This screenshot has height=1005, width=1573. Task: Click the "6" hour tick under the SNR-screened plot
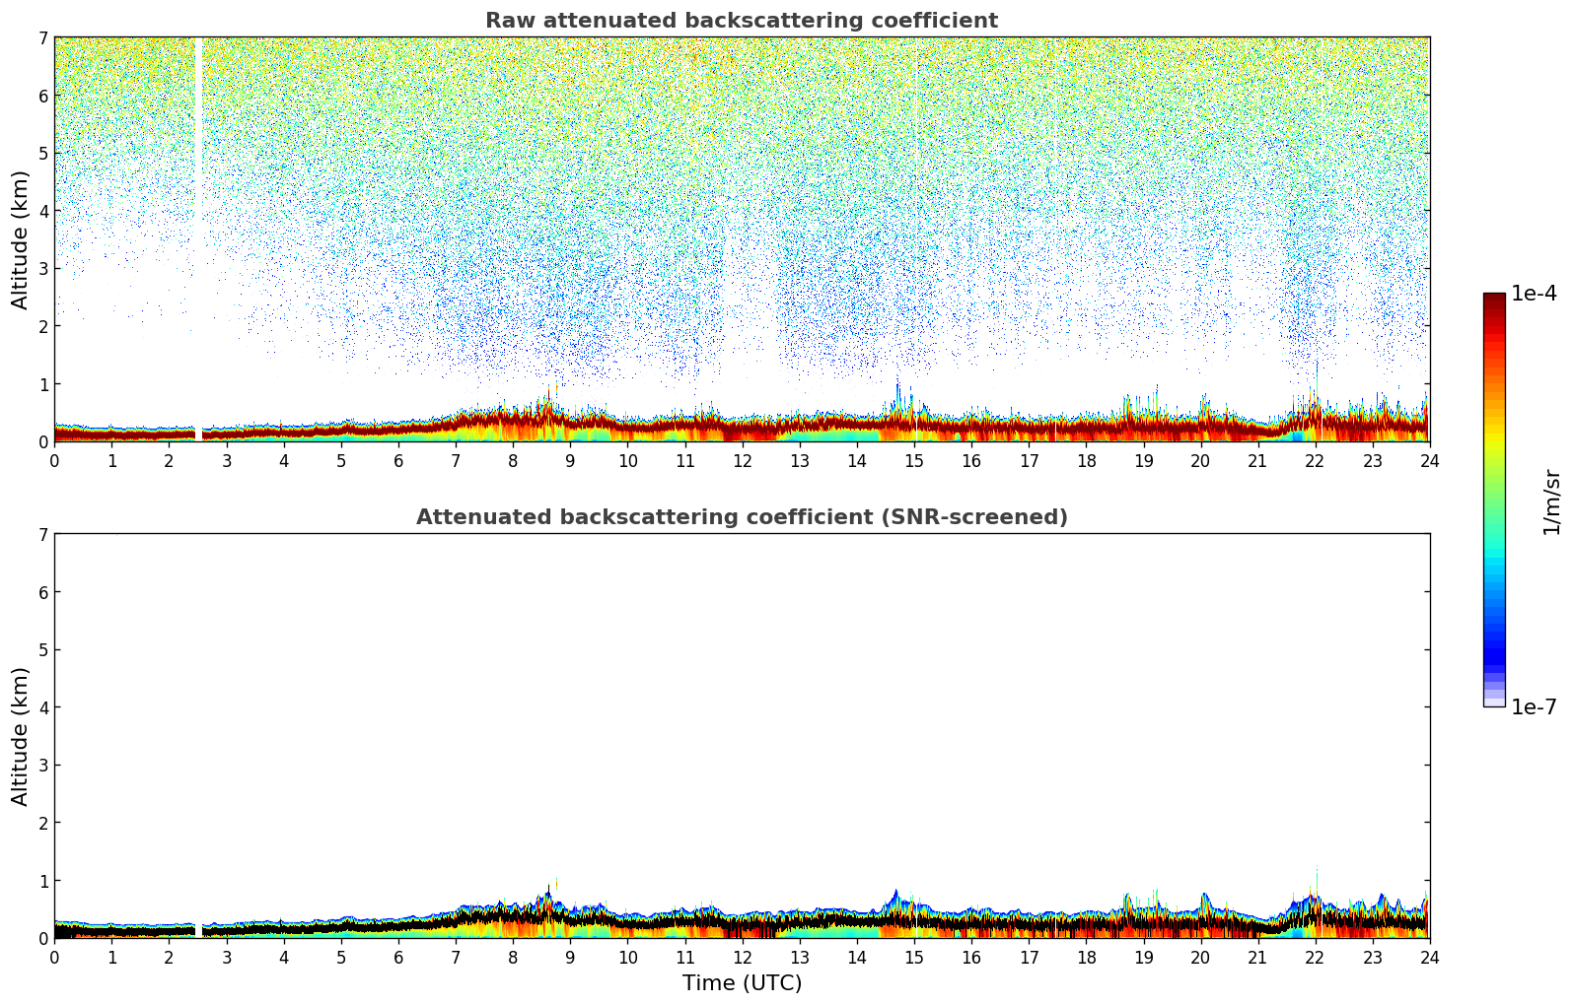[398, 957]
